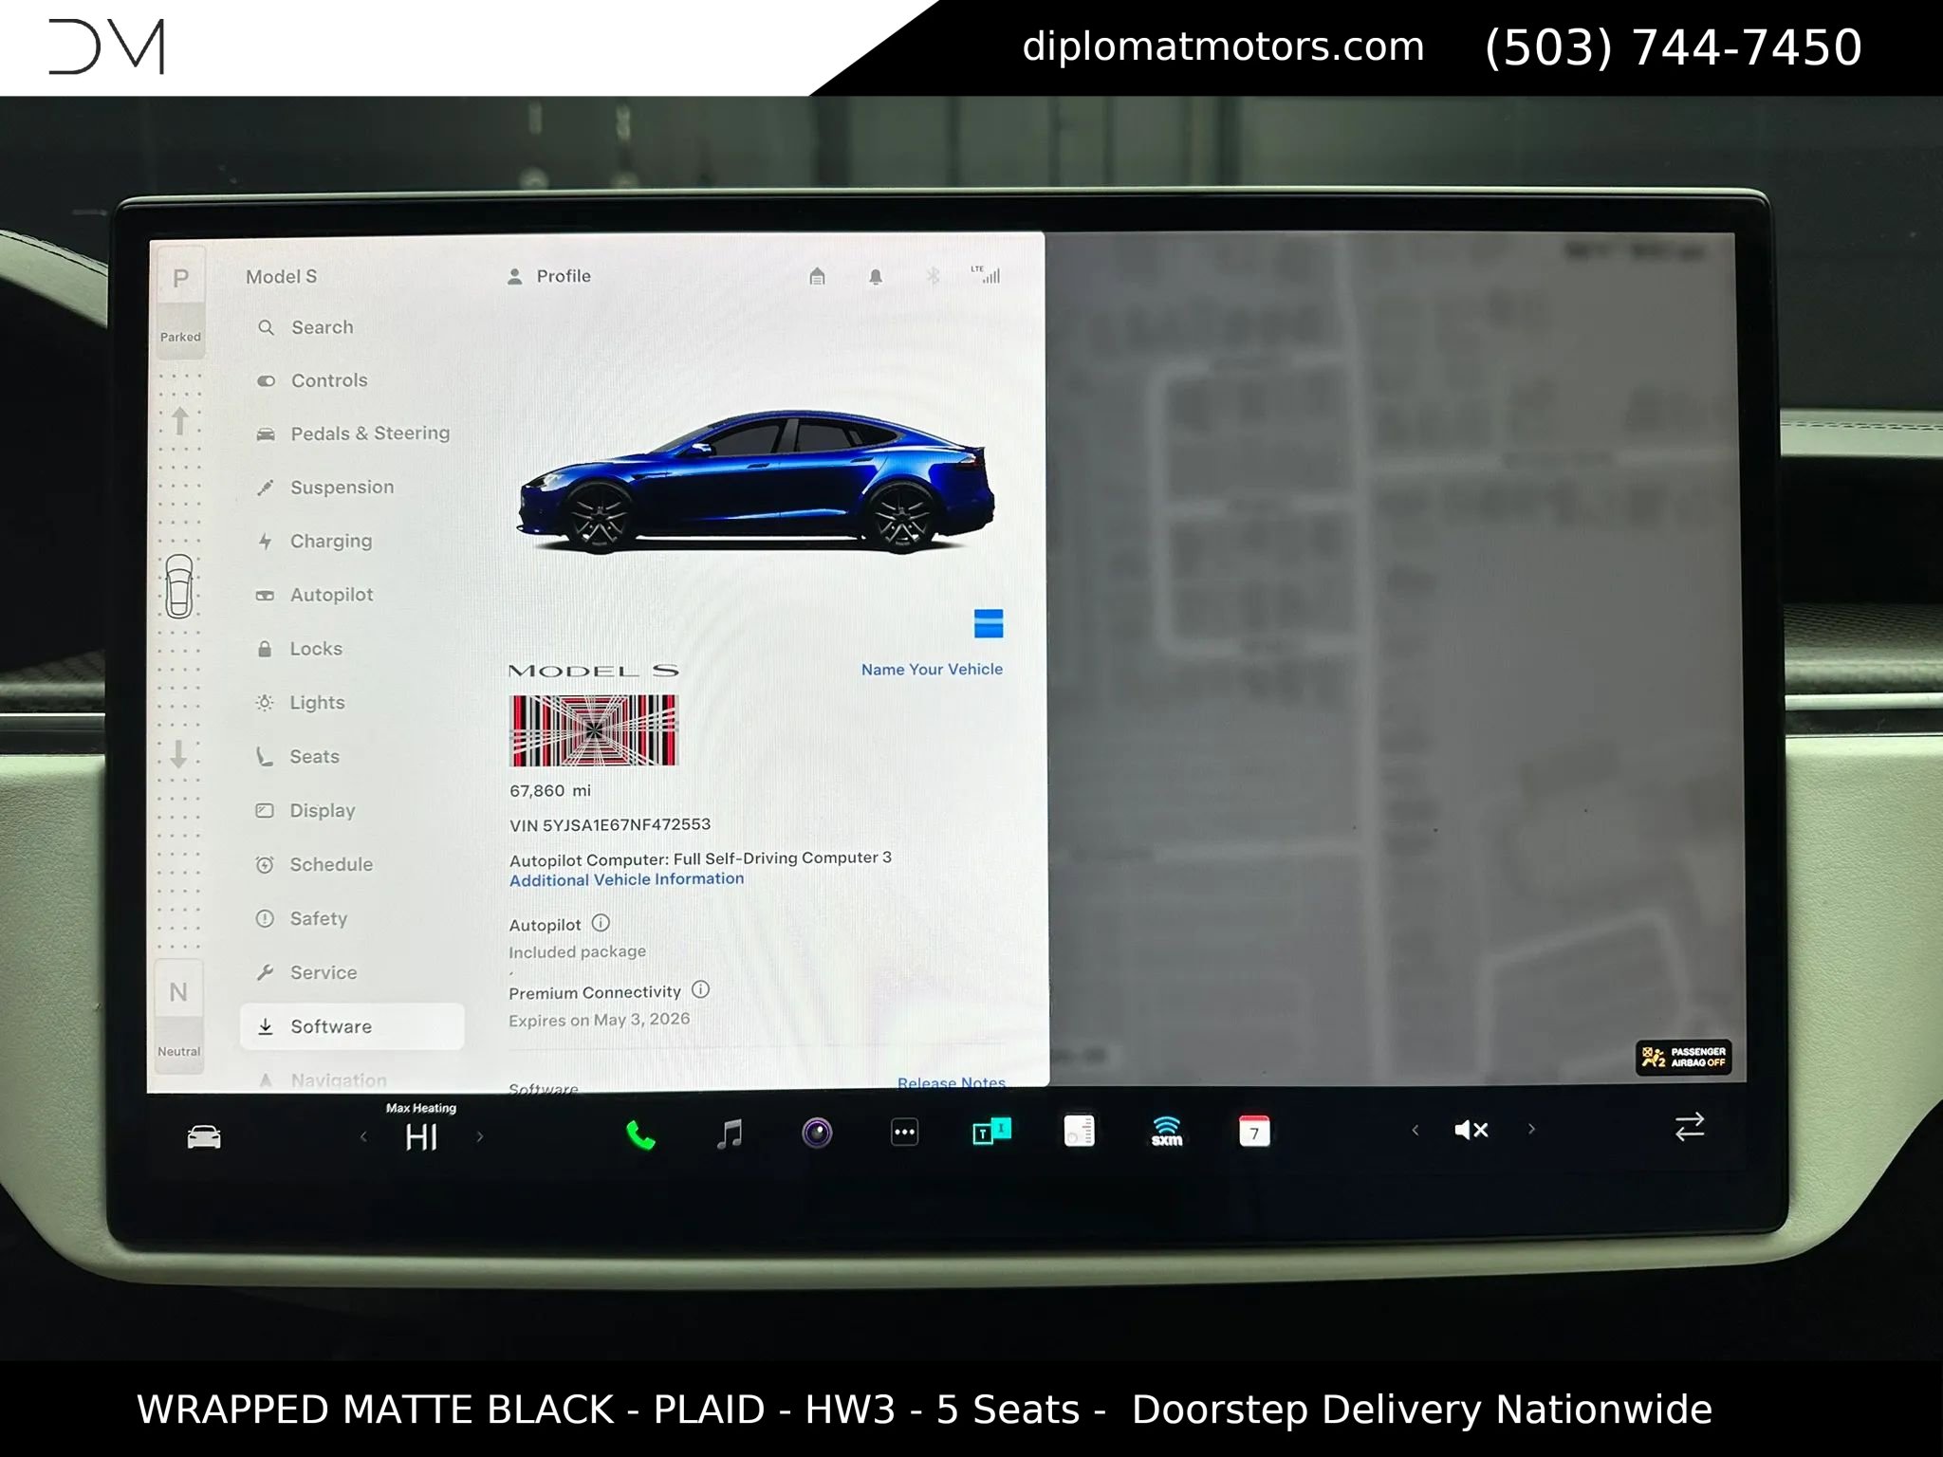Open Seats settings
1943x1457 pixels.
pyautogui.click(x=298, y=757)
